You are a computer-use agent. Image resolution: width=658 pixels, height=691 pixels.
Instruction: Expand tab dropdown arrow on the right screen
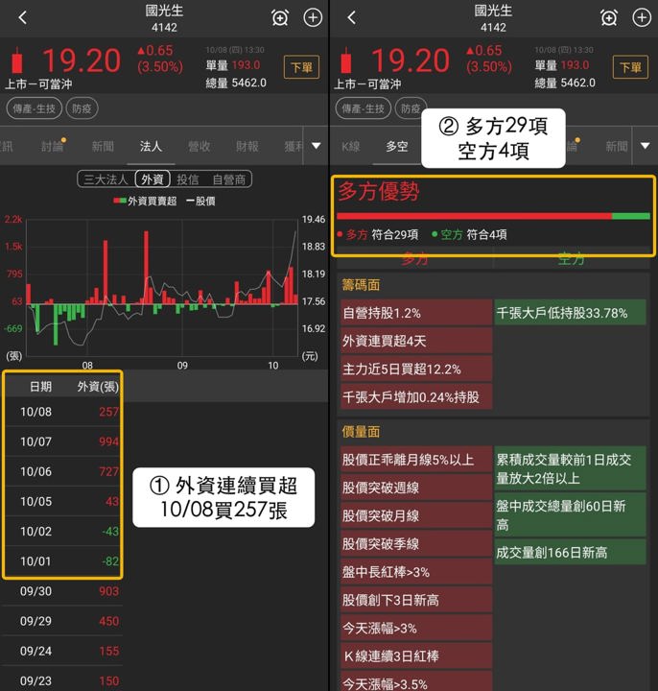(x=646, y=146)
